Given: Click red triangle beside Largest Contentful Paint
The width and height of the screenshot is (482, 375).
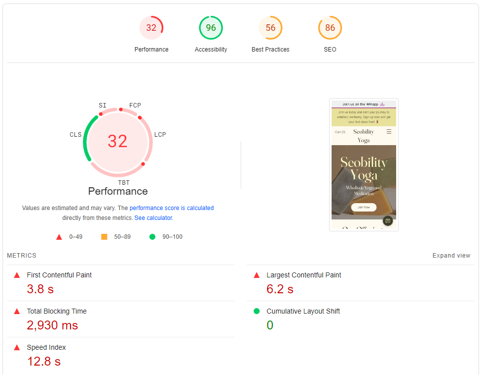Looking at the screenshot, I should [x=256, y=275].
